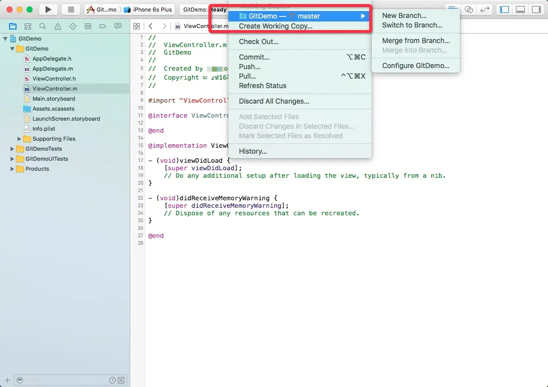
Task: Toggle the Debug area pane
Action: [520, 10]
